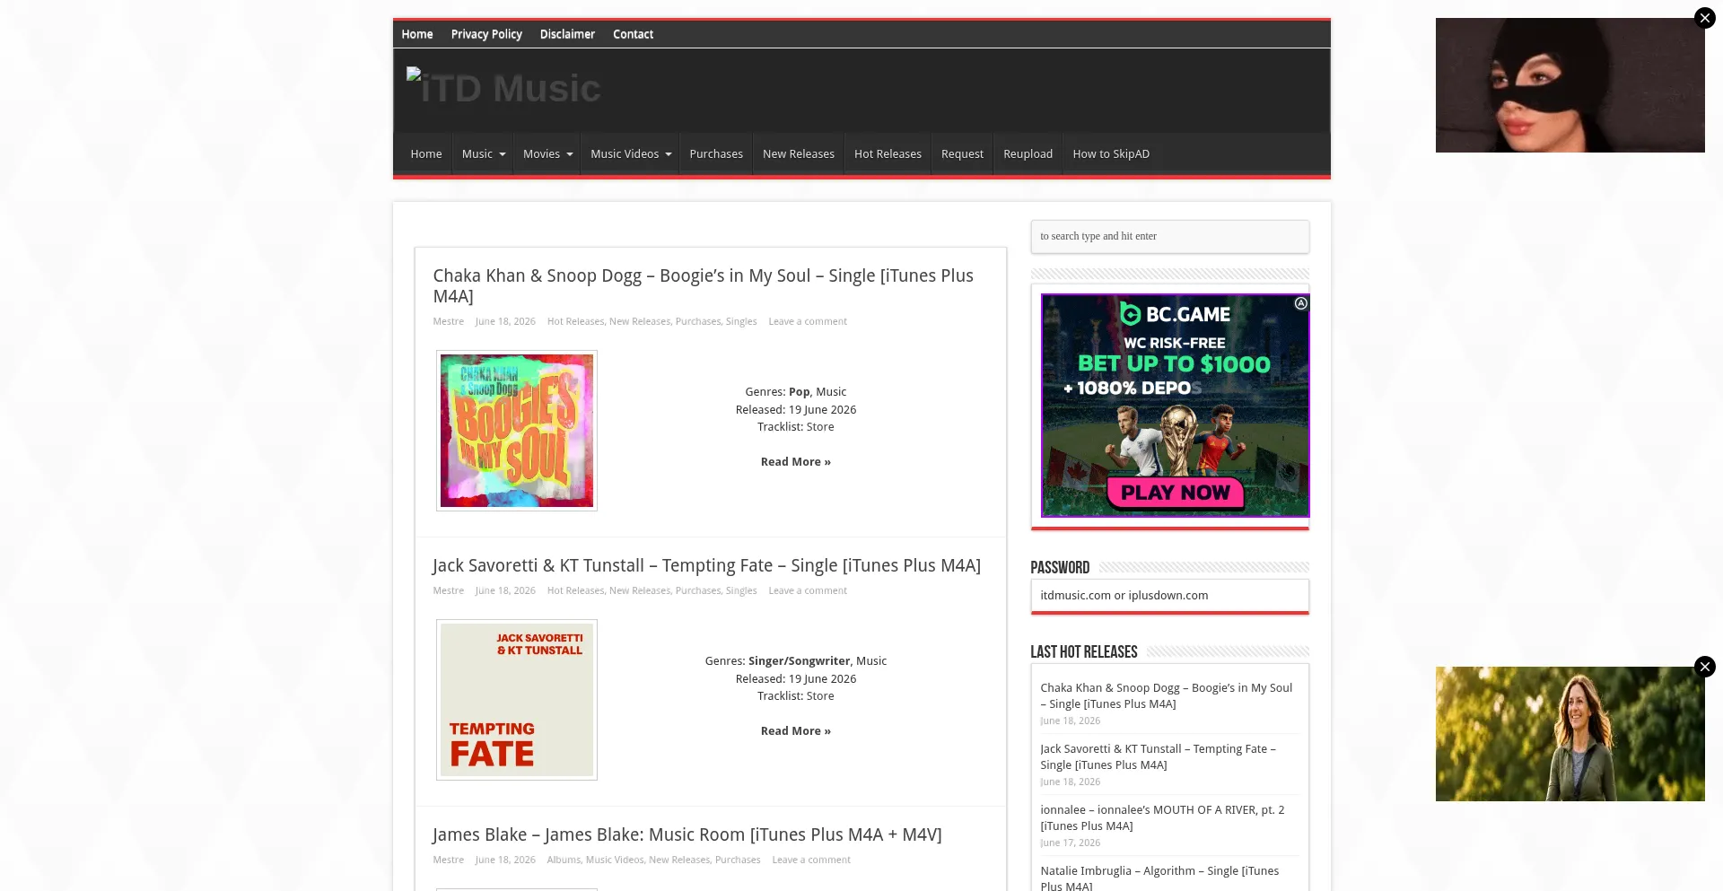The image size is (1723, 891).
Task: Leave a comment on James Blake post
Action: pos(811,860)
